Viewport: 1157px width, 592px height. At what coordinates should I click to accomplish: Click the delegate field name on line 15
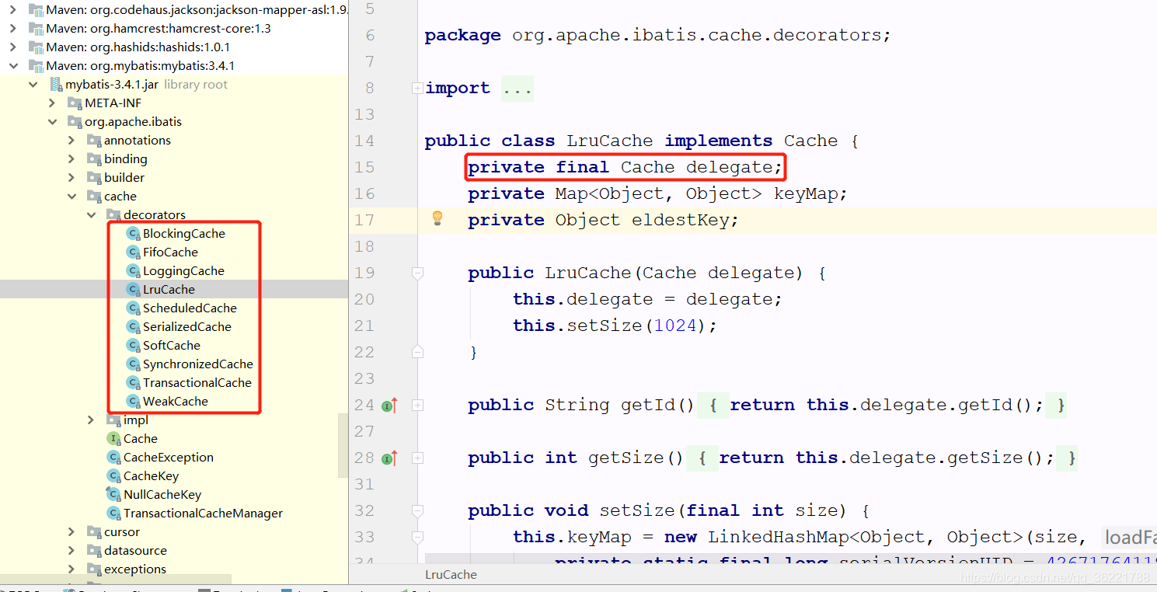(729, 167)
